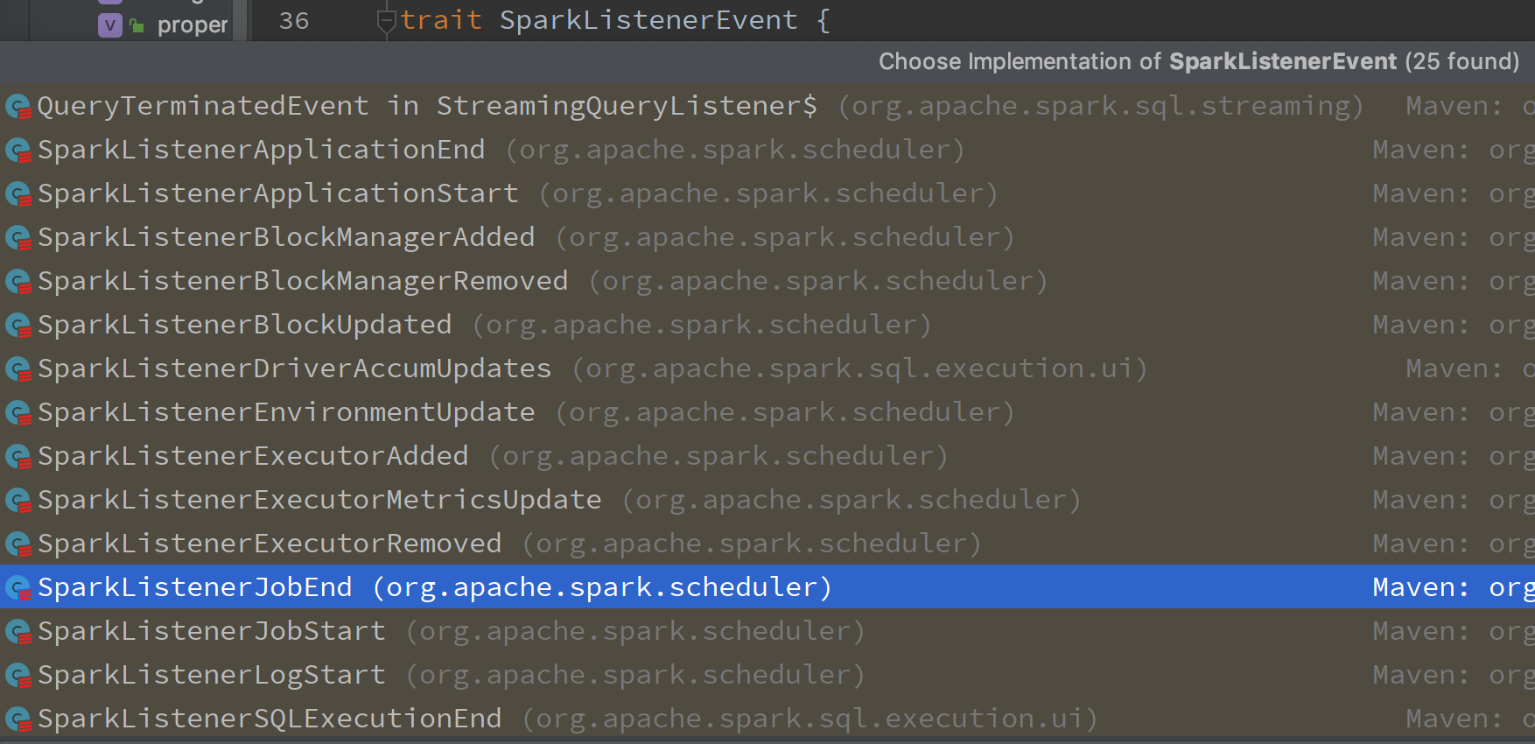This screenshot has height=744, width=1535.
Task: Click the class icon next to SparkListenerExecutorAdded
Action: (x=18, y=457)
